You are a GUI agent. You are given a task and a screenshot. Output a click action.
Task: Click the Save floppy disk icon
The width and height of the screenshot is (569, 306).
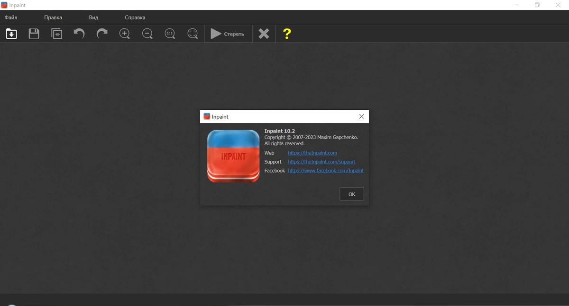click(34, 34)
